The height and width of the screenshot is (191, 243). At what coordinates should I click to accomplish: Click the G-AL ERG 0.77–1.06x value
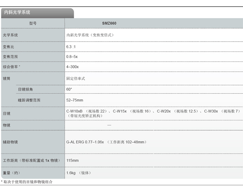(x=85, y=142)
